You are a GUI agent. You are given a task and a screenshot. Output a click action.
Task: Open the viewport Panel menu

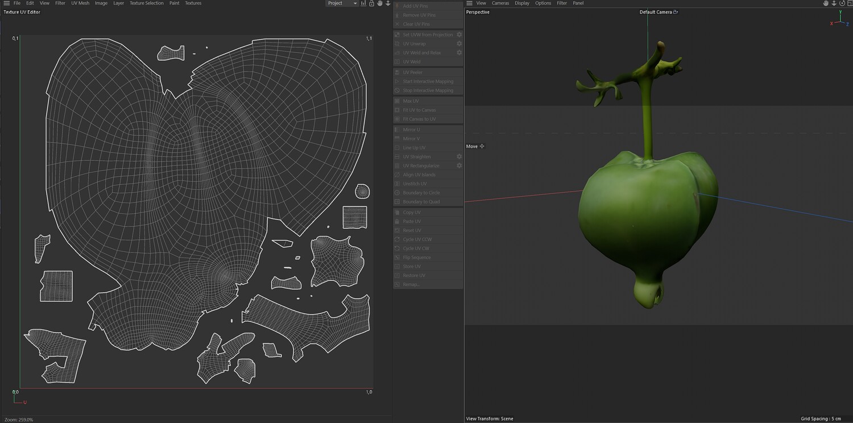(x=578, y=3)
